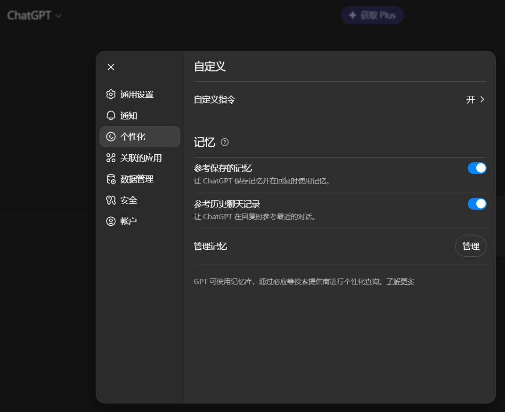The width and height of the screenshot is (505, 412).
Task: Click the 参考历史聊天记录 label text
Action: point(227,204)
